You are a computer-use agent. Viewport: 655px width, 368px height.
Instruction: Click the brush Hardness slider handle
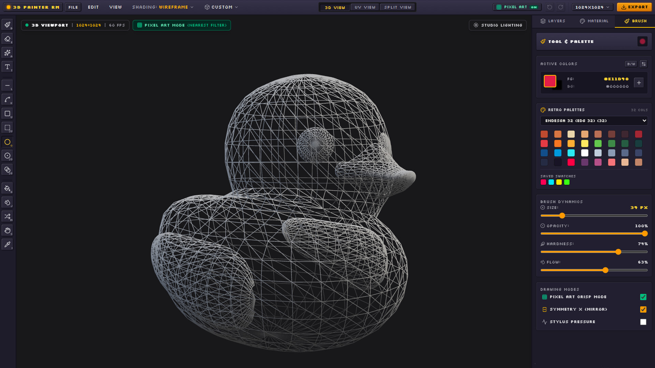(x=618, y=252)
